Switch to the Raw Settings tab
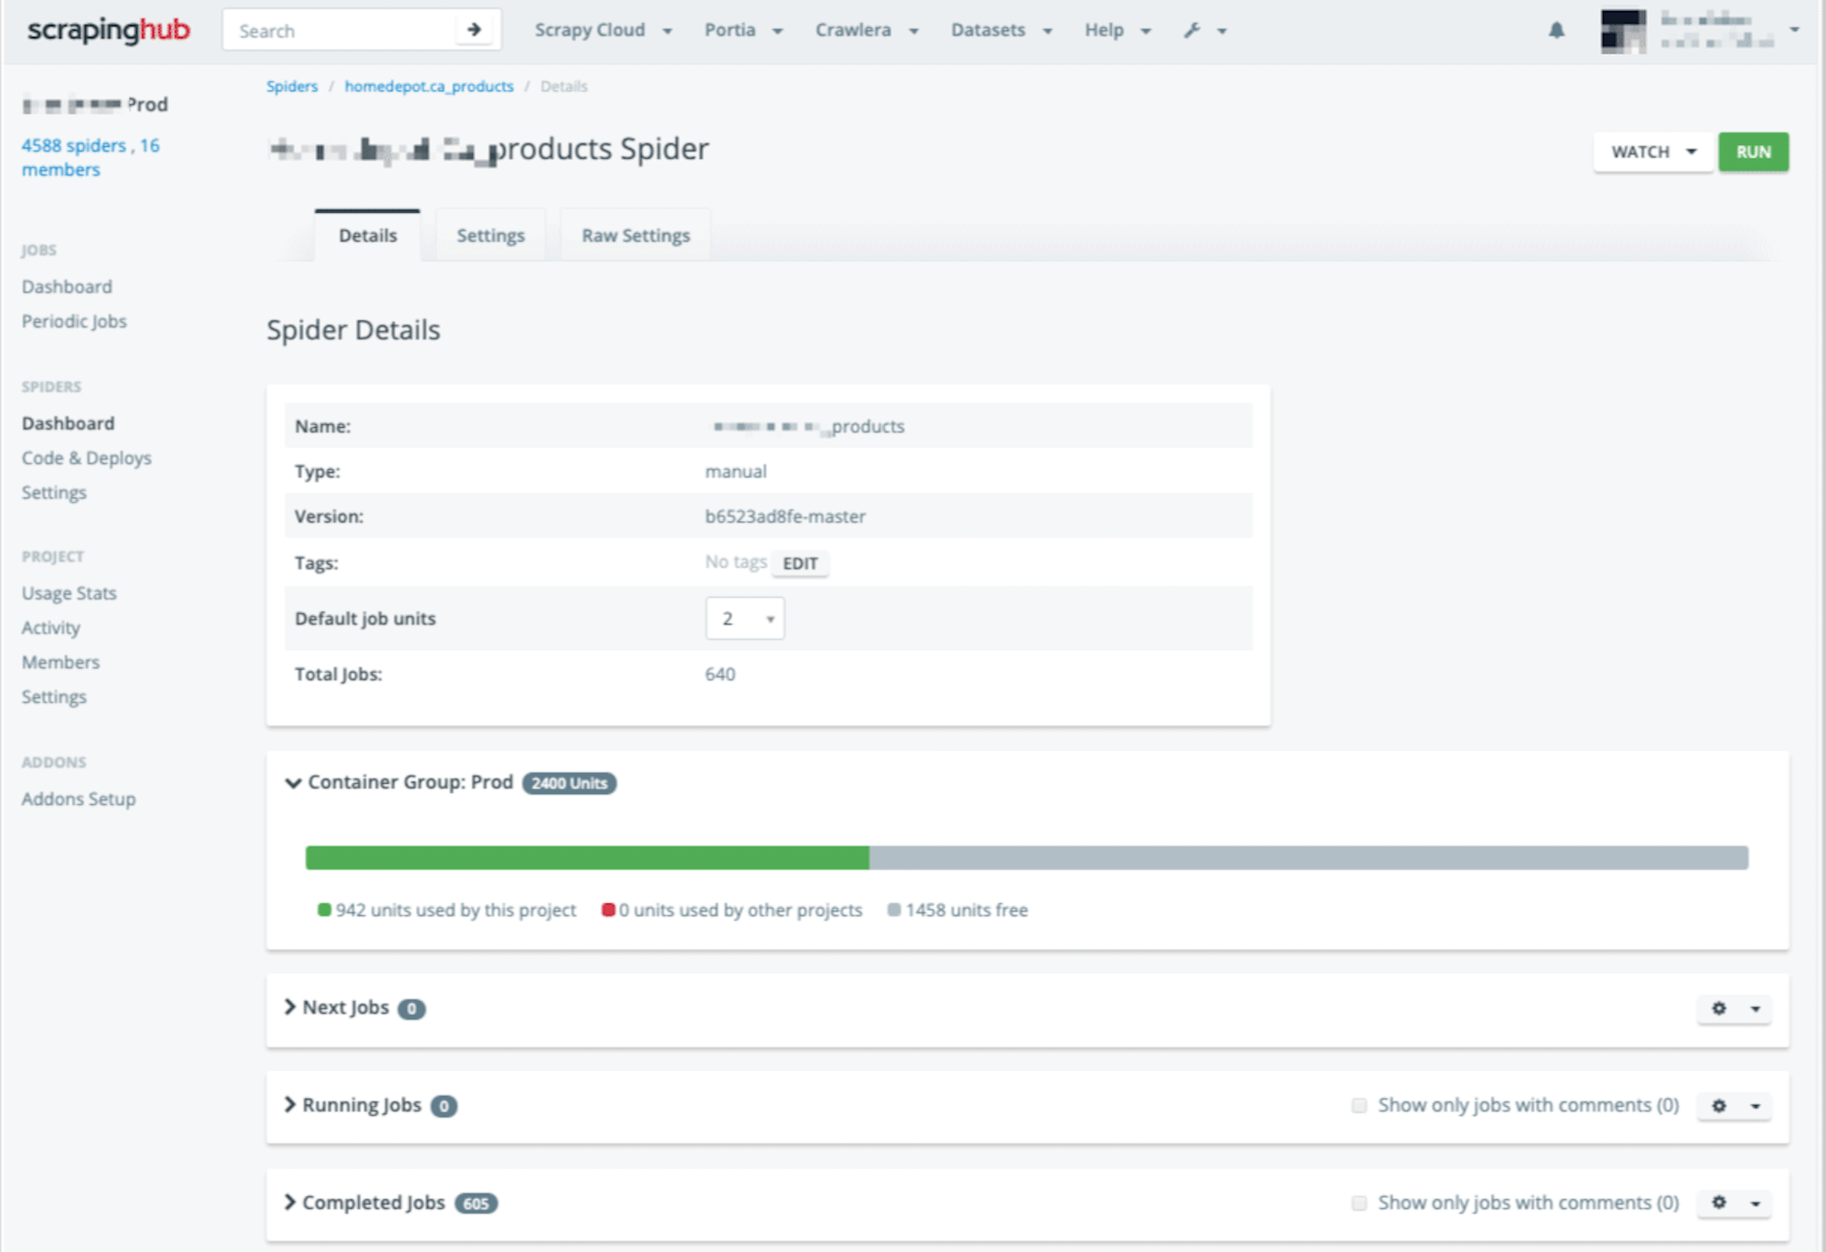This screenshot has width=1826, height=1252. coord(635,235)
